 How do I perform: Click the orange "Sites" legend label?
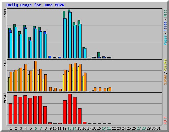[x=165, y=80]
